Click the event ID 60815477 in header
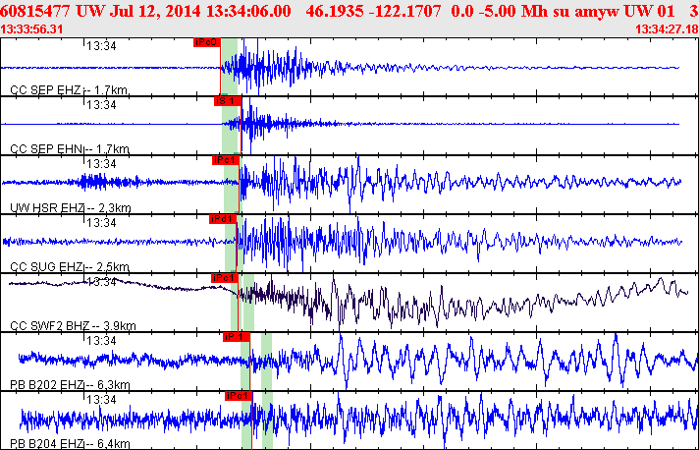The width and height of the screenshot is (699, 450). point(37,11)
